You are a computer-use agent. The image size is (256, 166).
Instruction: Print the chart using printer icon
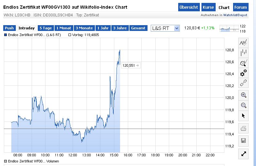(x=243, y=129)
